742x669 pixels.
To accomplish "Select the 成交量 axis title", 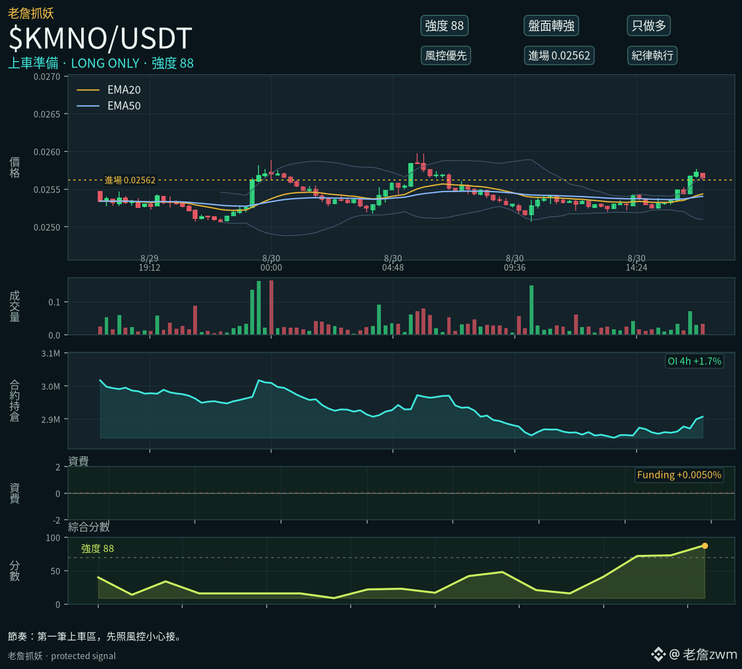I will pyautogui.click(x=15, y=306).
